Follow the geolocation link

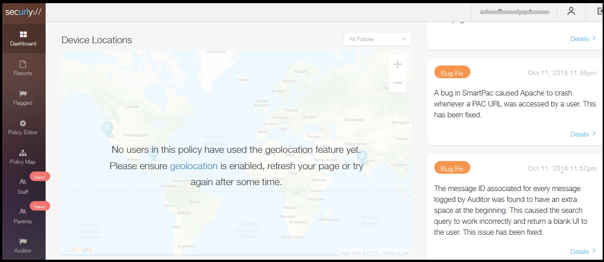pos(194,166)
